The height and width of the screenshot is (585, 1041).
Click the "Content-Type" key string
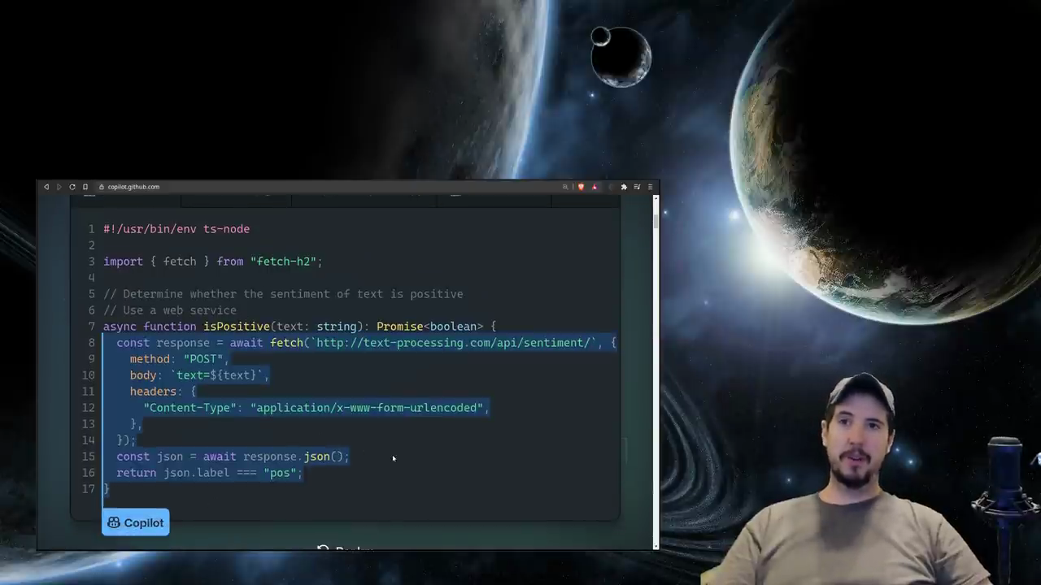[190, 408]
